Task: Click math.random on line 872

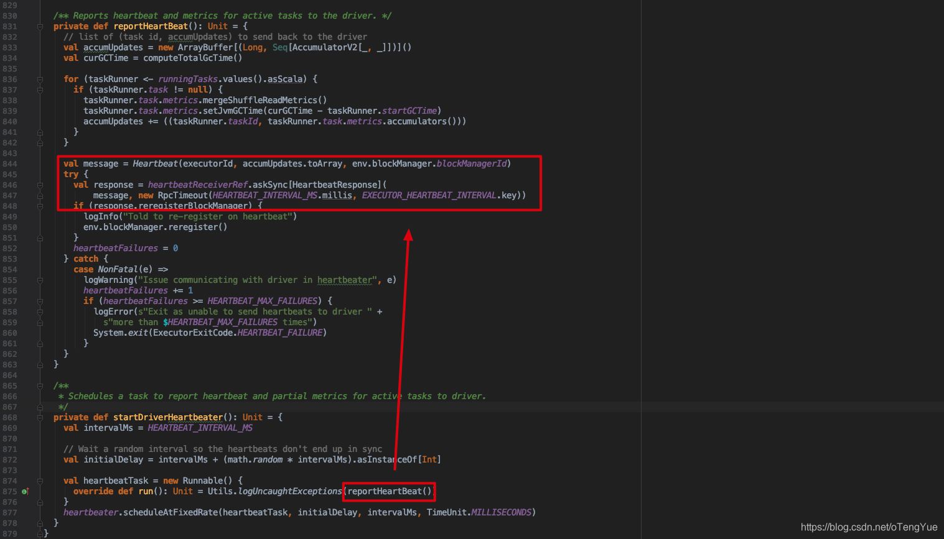Action: [255, 459]
